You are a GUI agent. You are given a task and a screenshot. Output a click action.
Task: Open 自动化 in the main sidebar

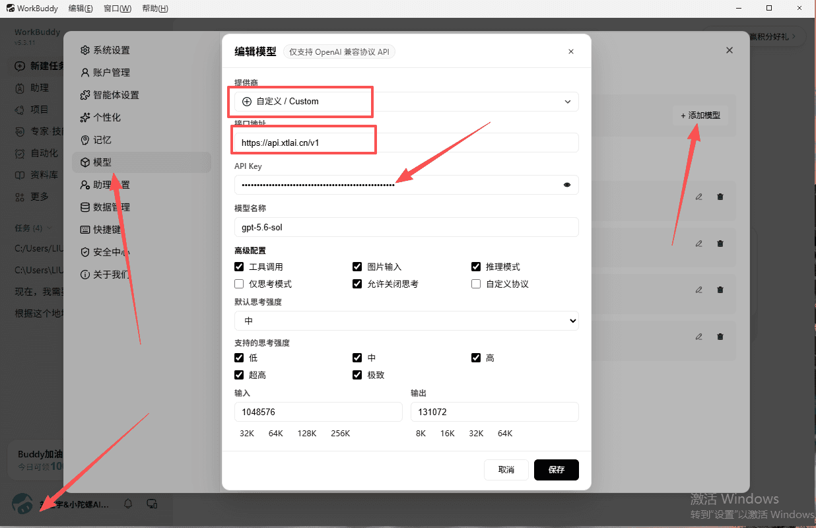click(36, 153)
